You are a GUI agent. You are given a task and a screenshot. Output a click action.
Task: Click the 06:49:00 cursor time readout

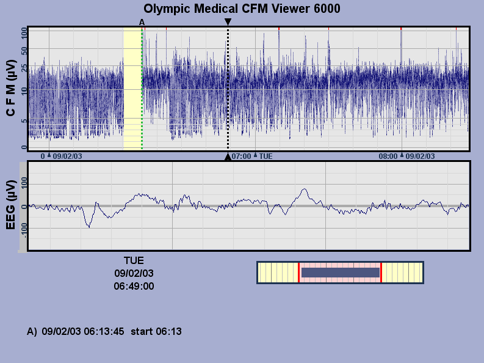coord(134,286)
